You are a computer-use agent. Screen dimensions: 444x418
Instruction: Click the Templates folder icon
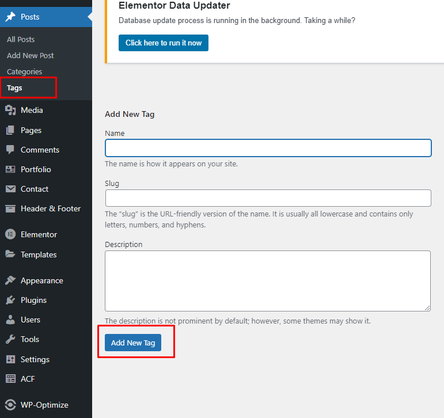(10, 254)
